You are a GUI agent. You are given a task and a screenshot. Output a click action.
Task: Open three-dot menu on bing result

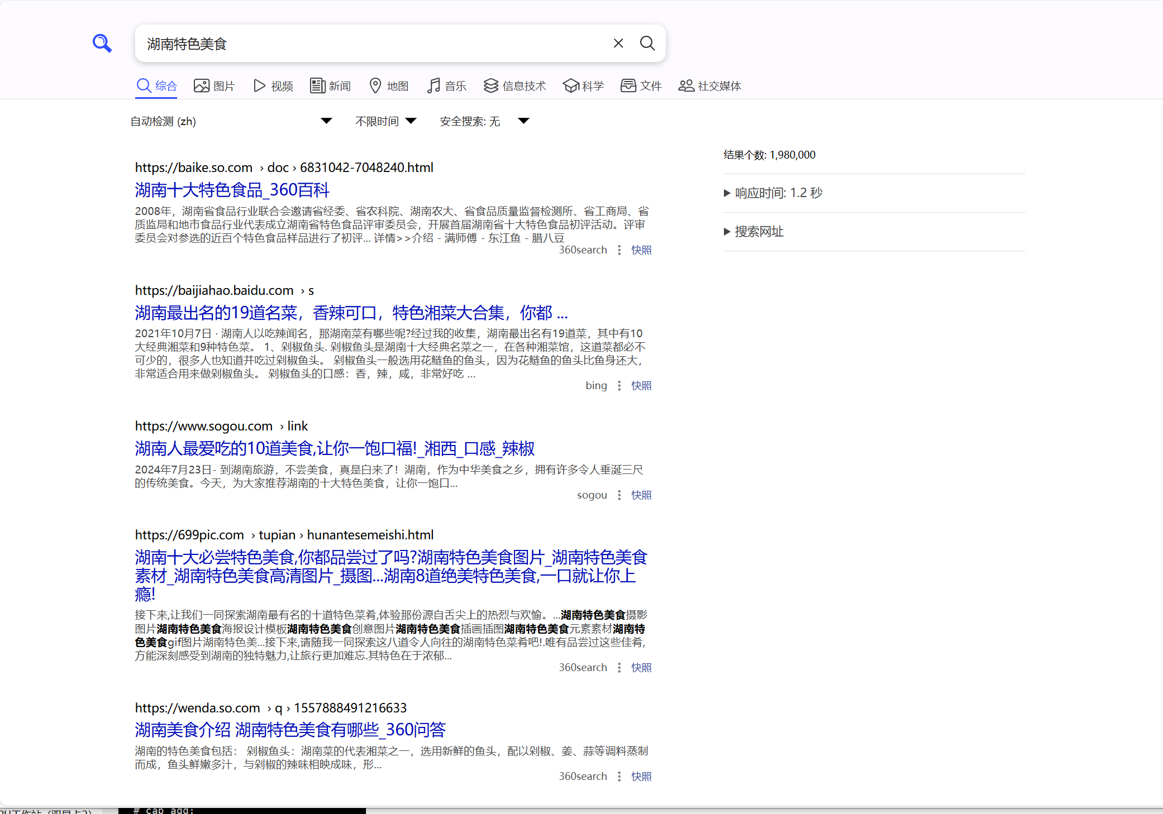click(619, 386)
